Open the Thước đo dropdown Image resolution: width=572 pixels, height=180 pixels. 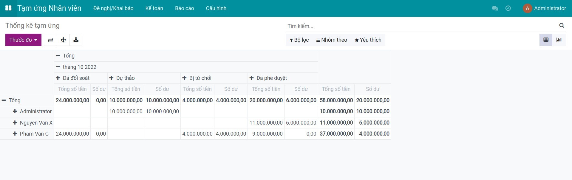(x=23, y=40)
